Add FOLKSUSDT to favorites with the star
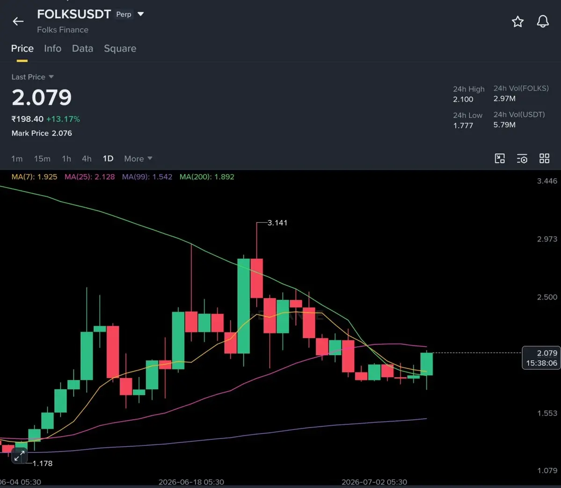 coord(517,22)
